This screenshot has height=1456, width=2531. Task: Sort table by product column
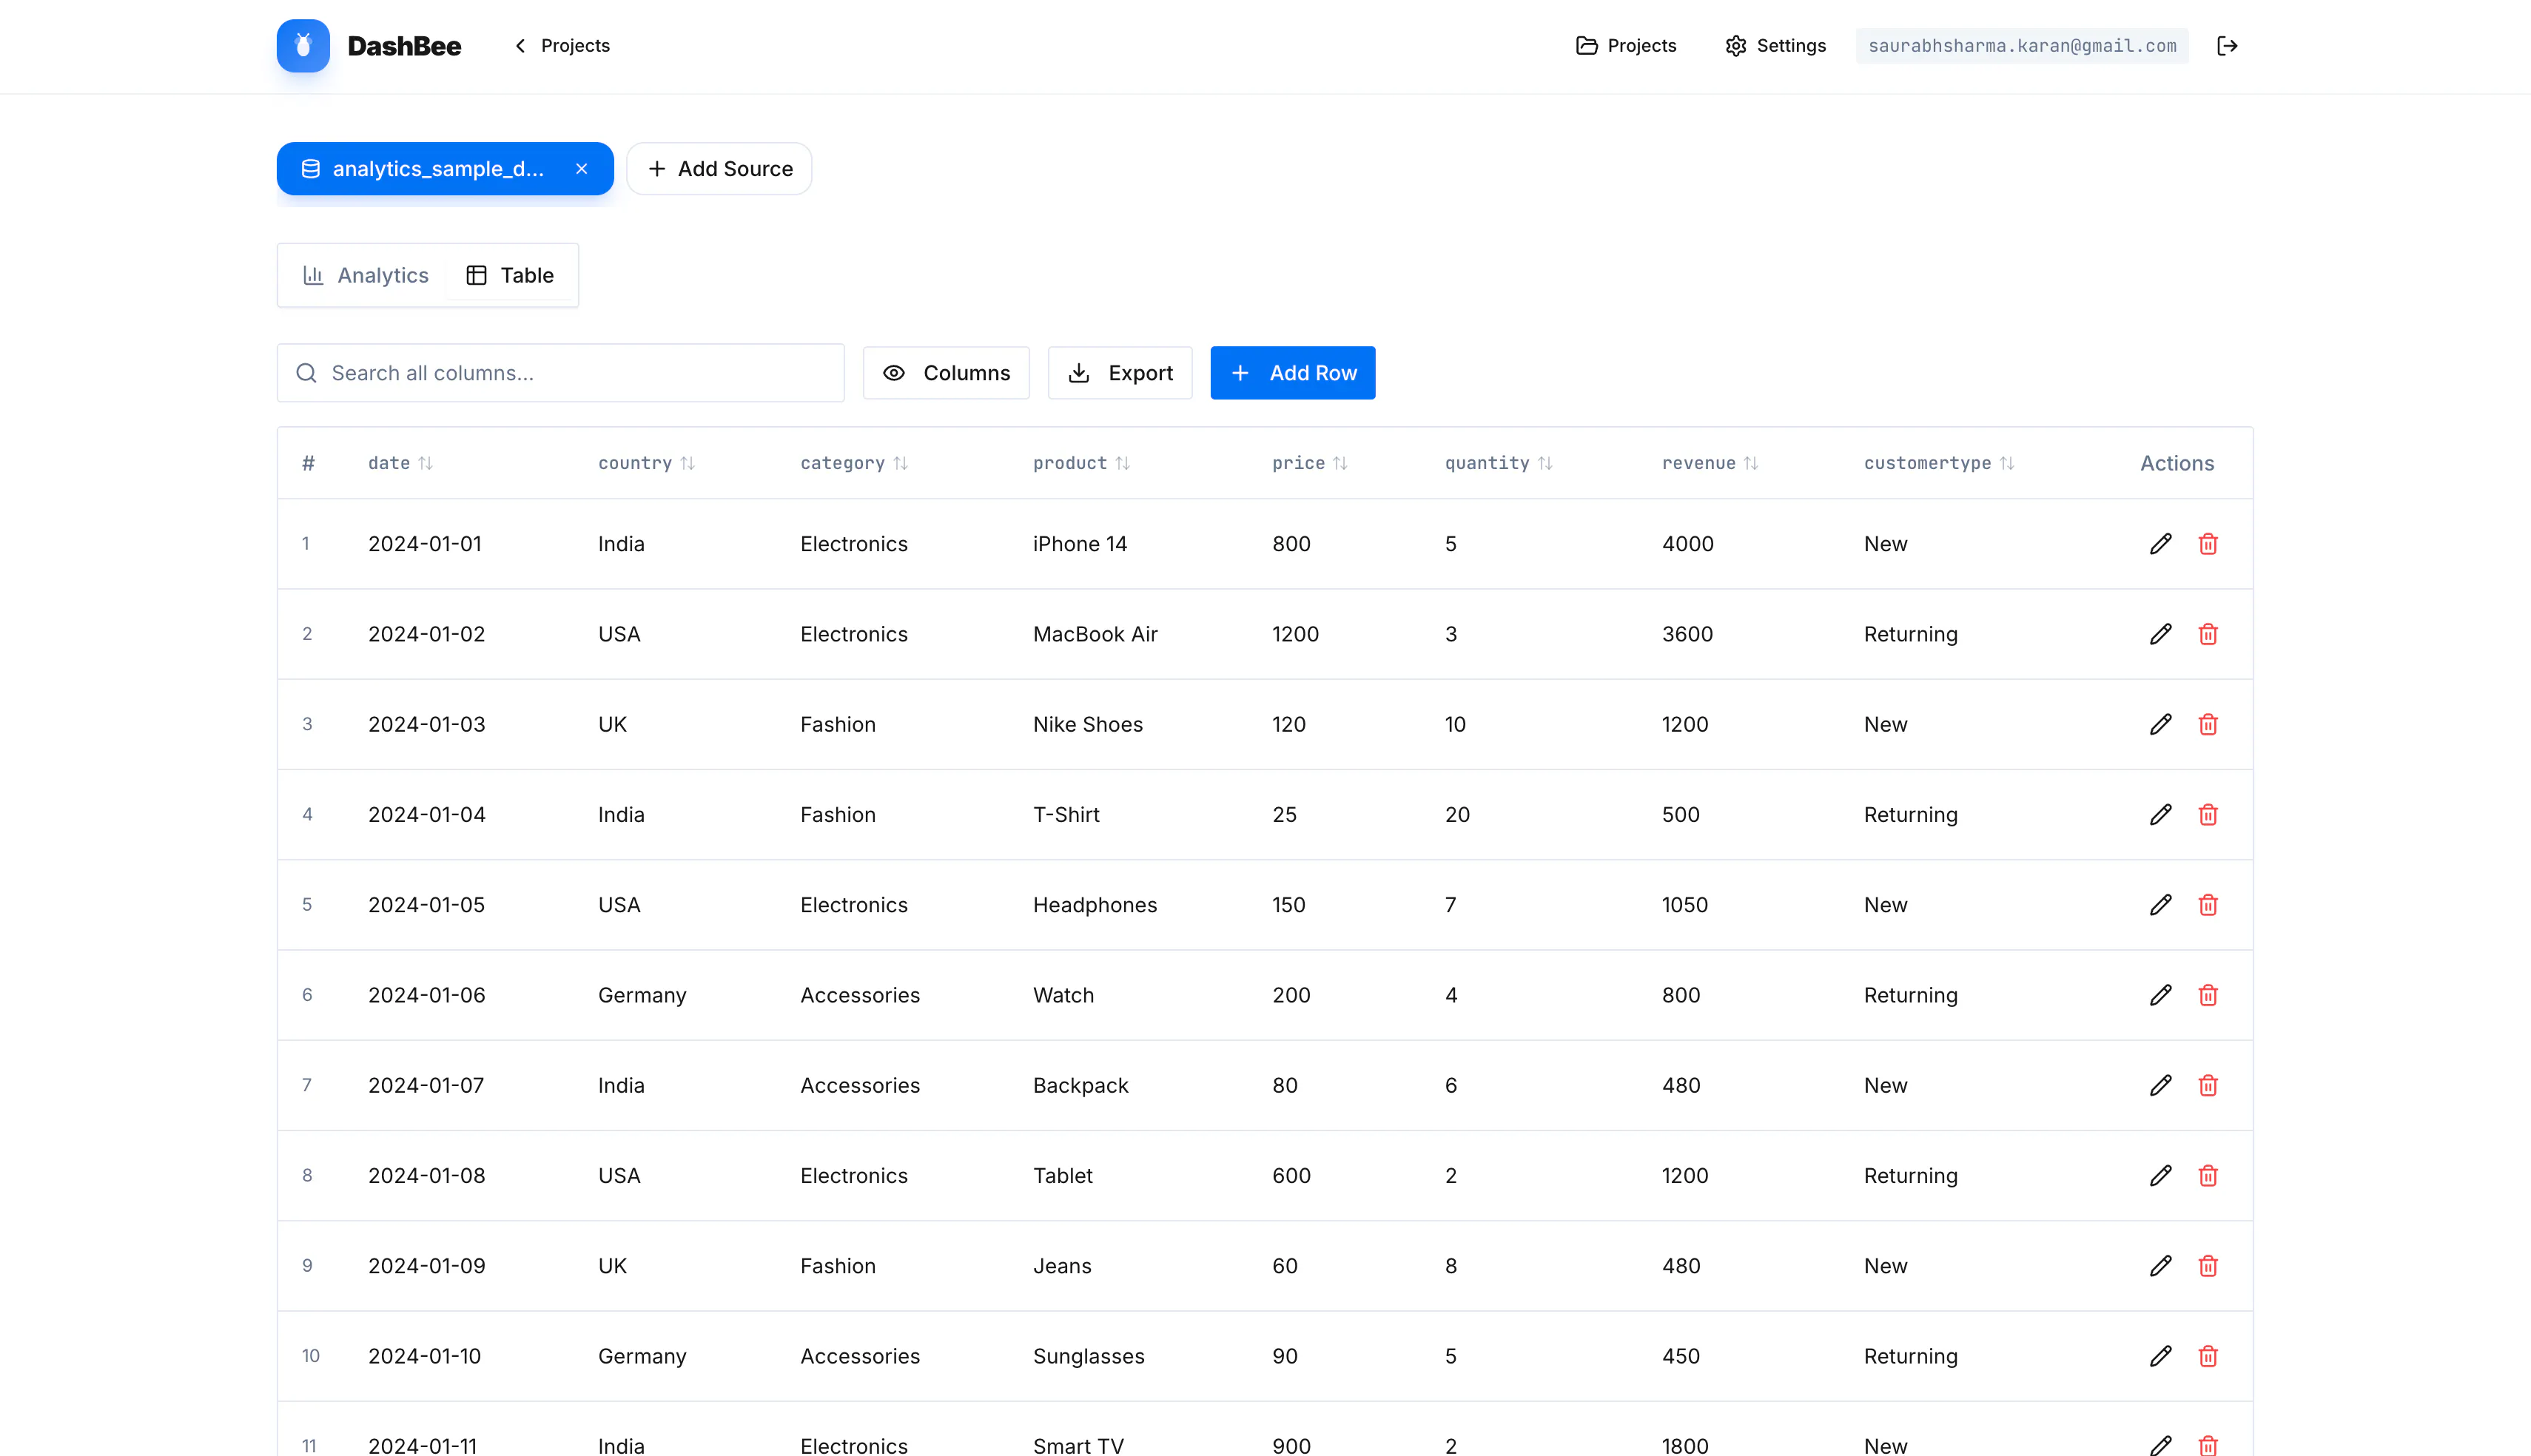coord(1081,463)
